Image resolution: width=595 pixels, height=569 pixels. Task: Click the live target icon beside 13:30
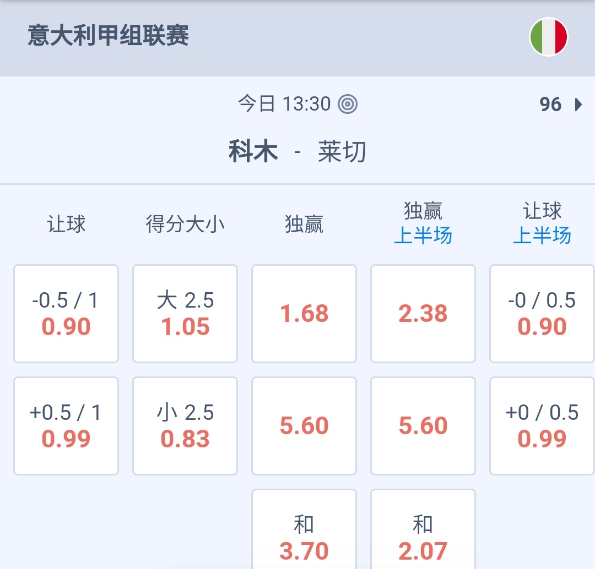coord(348,104)
